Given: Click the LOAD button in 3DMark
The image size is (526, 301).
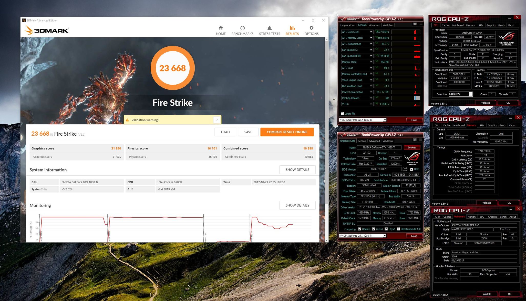Looking at the screenshot, I should tap(225, 132).
